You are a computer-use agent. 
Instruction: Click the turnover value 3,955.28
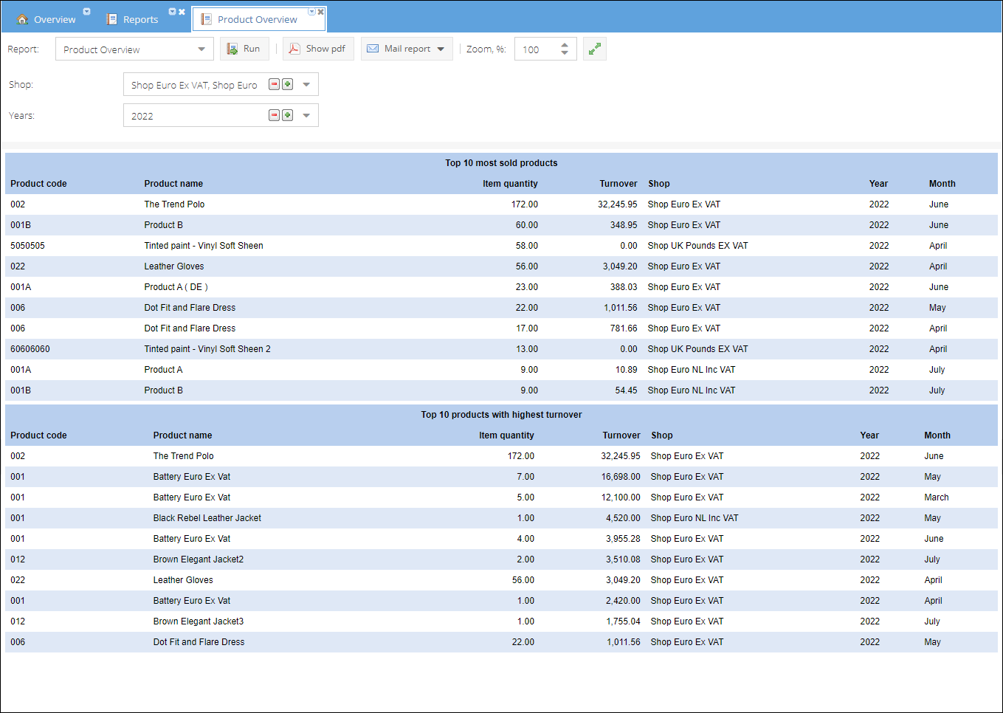(x=623, y=539)
